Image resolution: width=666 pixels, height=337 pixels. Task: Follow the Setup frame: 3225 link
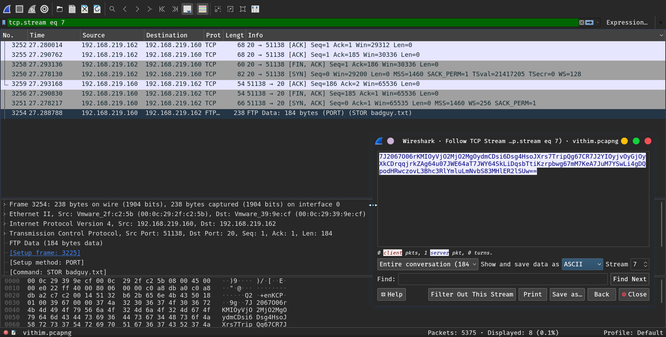click(45, 253)
